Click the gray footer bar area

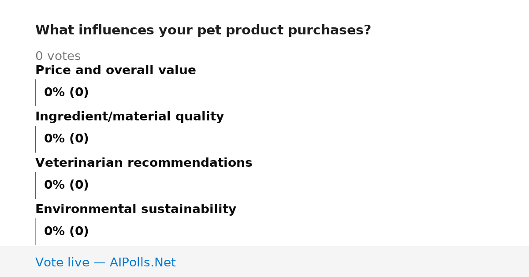264,262
